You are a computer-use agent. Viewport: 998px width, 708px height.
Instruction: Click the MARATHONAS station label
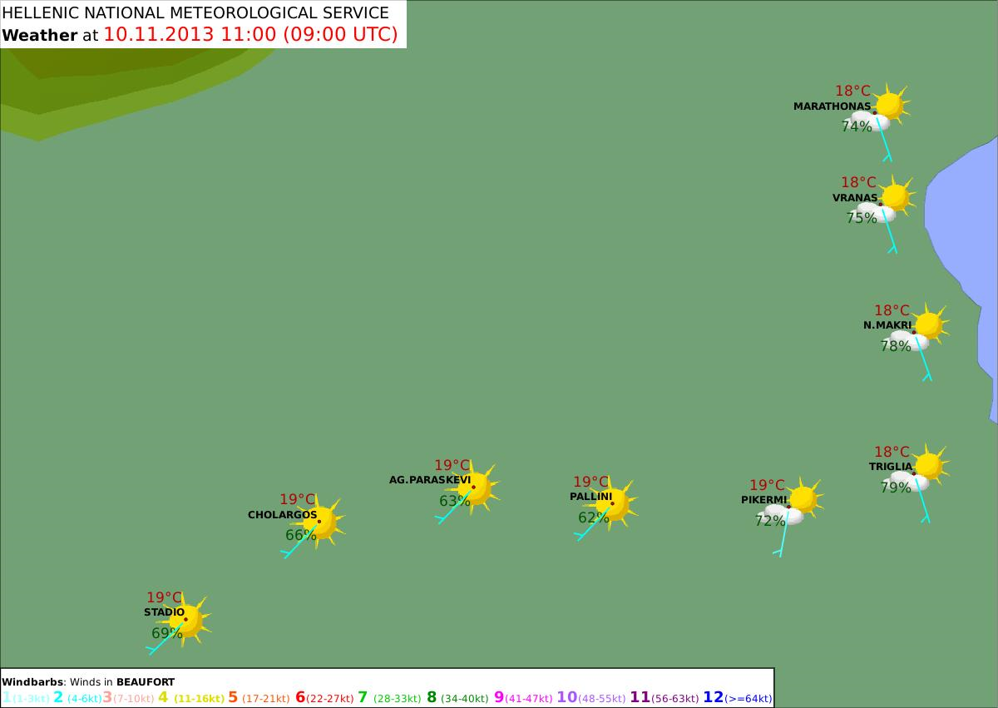click(x=832, y=106)
